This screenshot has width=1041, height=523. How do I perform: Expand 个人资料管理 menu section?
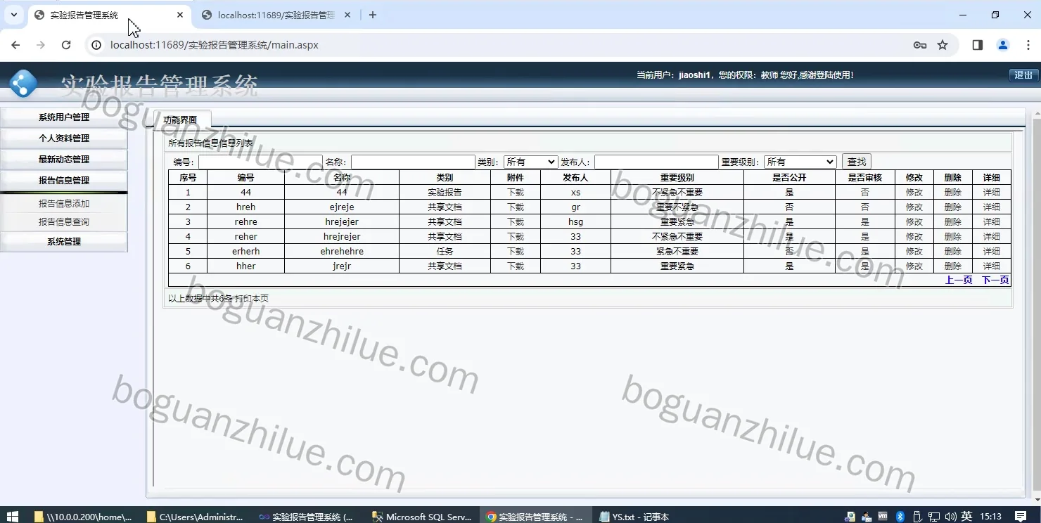(64, 138)
